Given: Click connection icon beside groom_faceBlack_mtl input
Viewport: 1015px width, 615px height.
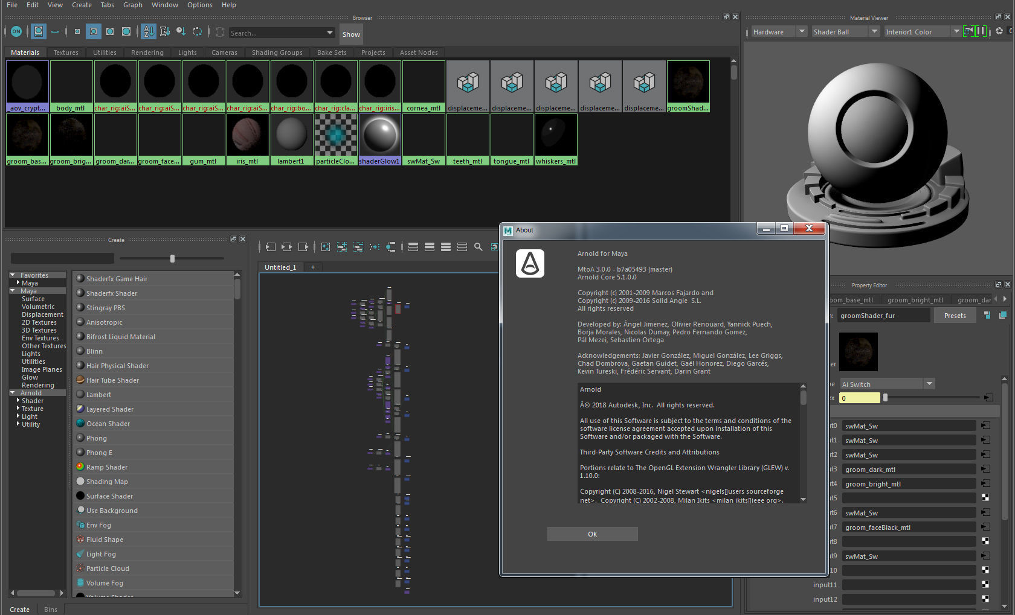Looking at the screenshot, I should pos(985,527).
